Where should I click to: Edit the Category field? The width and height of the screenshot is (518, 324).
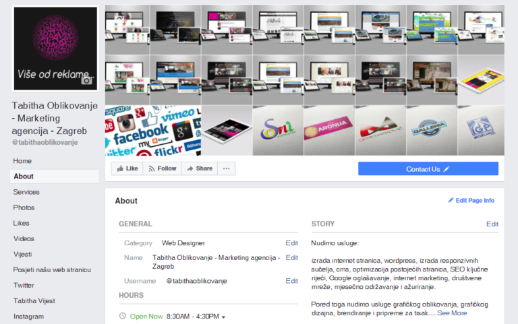click(x=291, y=243)
